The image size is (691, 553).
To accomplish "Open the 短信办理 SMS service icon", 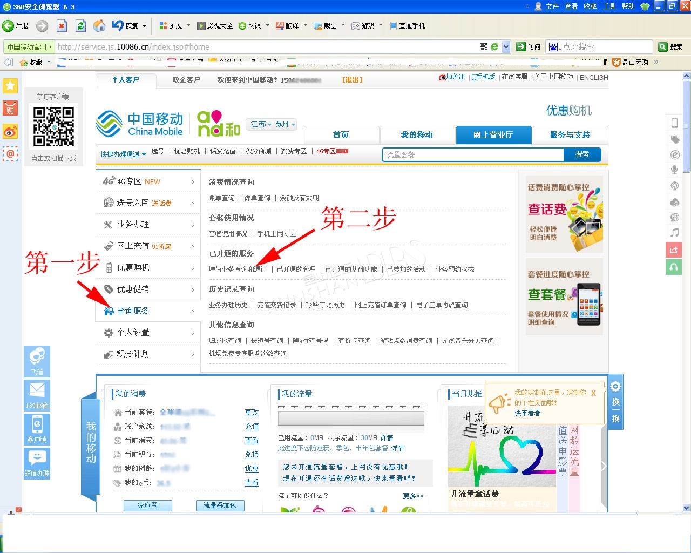I will [37, 463].
